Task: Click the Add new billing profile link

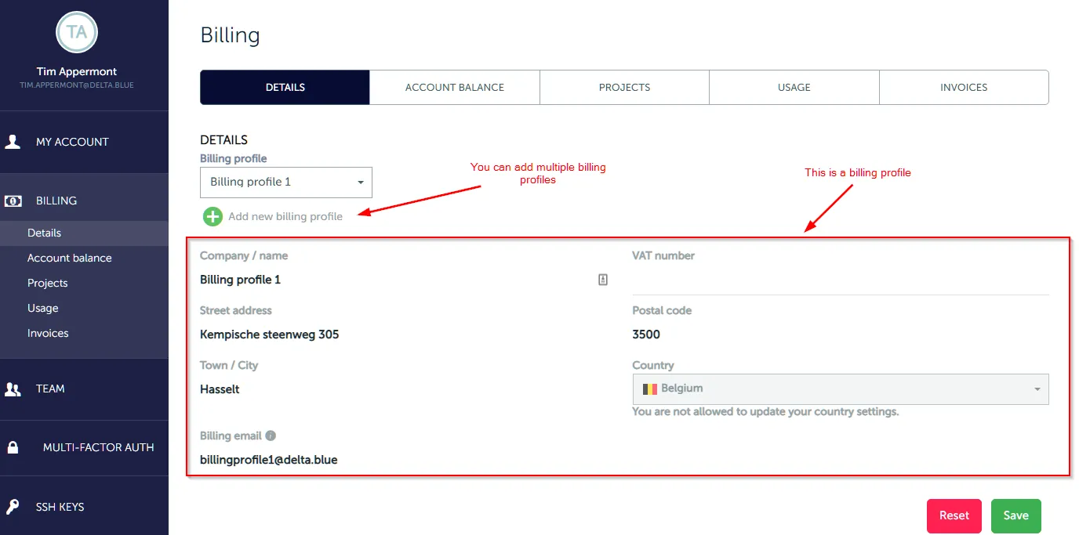Action: pyautogui.click(x=285, y=216)
